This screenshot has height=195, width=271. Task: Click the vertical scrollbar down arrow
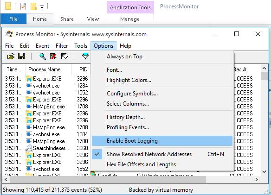pos(264,172)
